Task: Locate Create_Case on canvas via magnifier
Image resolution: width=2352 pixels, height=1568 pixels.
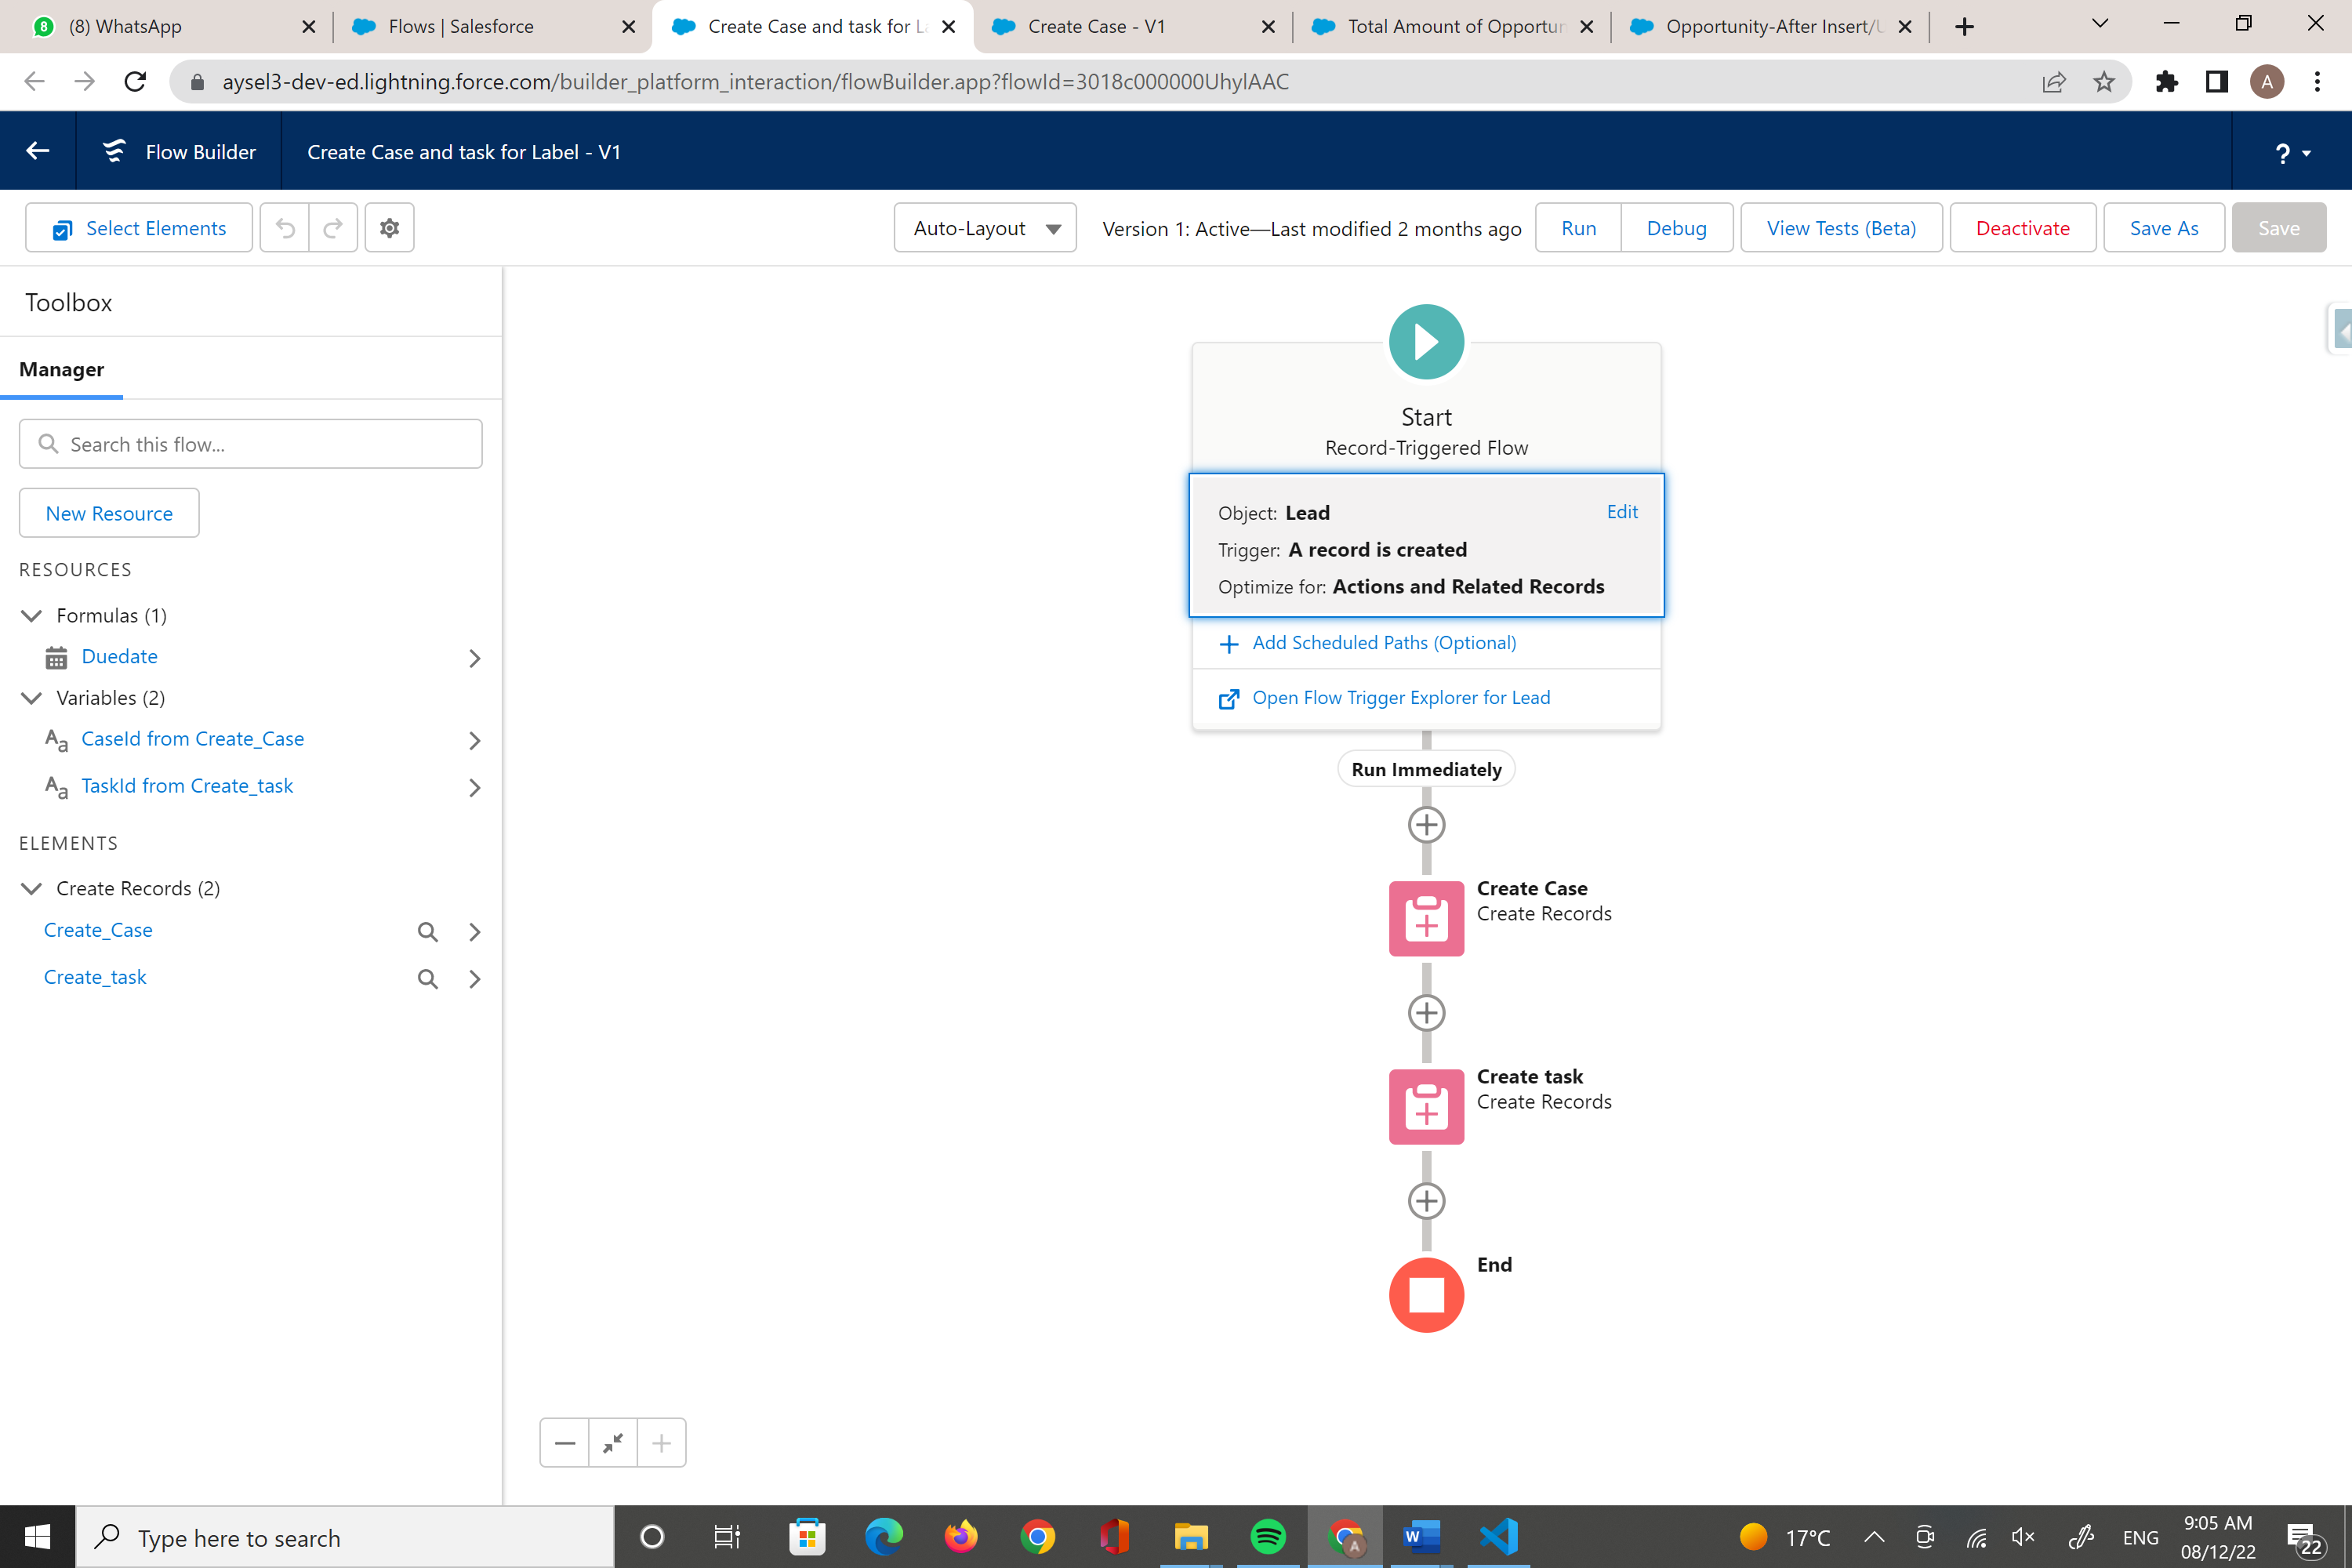Action: 427,931
